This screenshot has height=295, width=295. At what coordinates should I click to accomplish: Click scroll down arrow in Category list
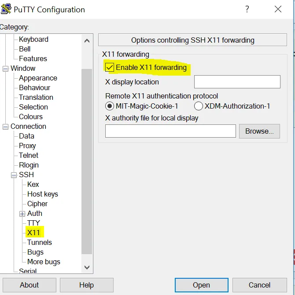coord(87,267)
